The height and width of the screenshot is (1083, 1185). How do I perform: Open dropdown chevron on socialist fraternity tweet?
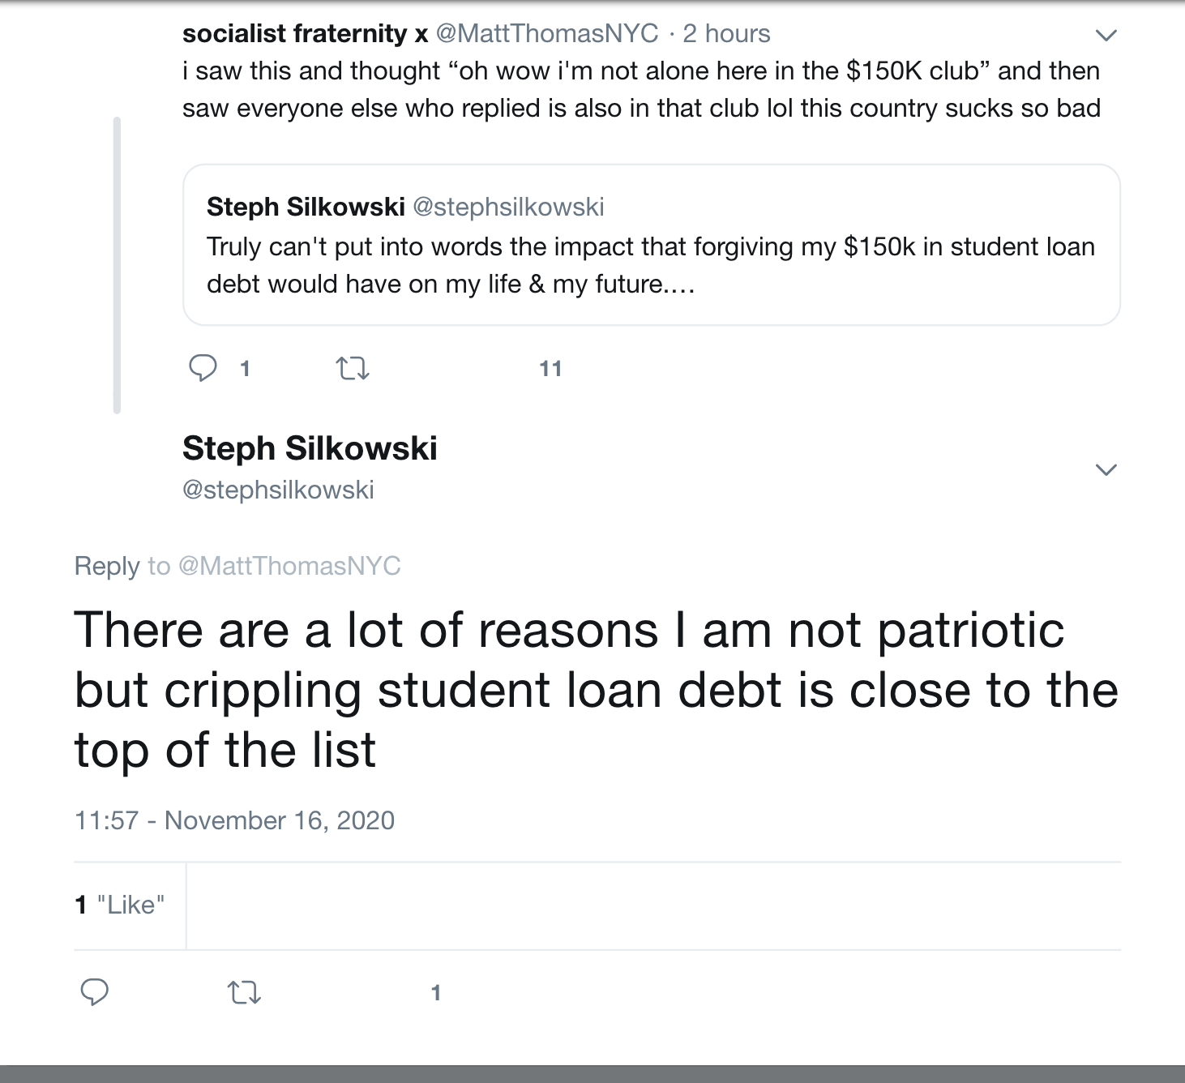1106,35
